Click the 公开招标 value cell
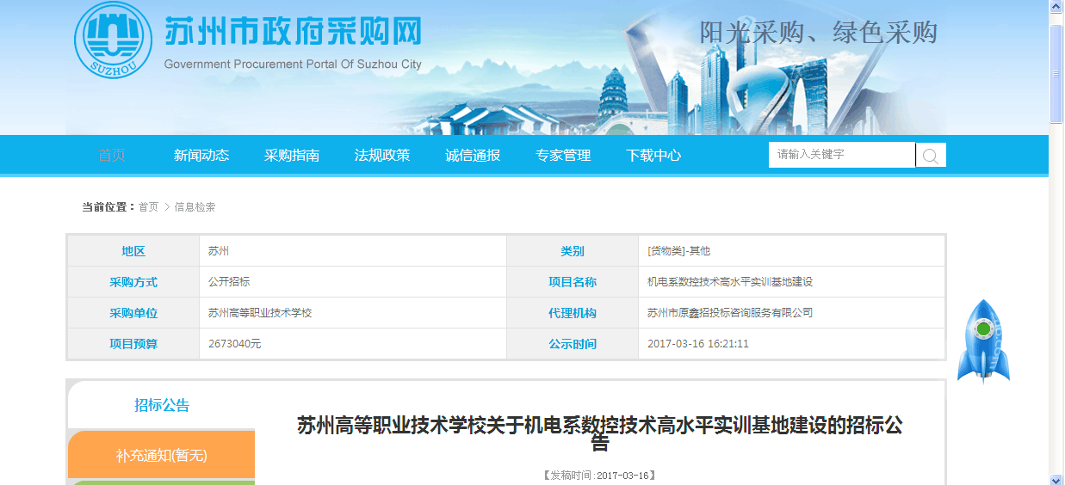Screen dimensions: 1065x485 (353, 282)
